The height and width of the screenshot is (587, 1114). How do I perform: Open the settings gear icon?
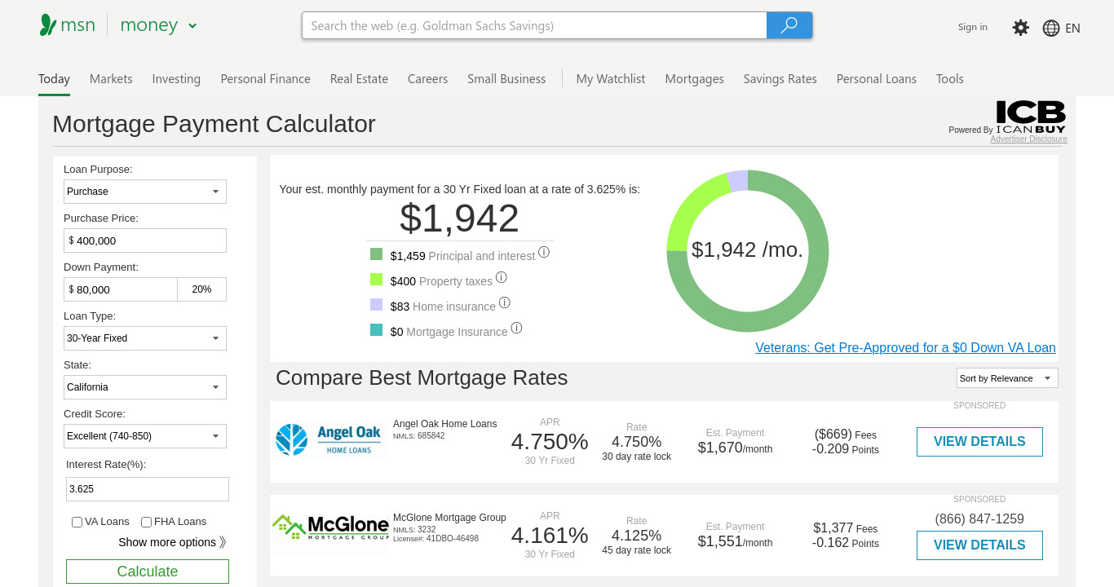[x=1020, y=28]
